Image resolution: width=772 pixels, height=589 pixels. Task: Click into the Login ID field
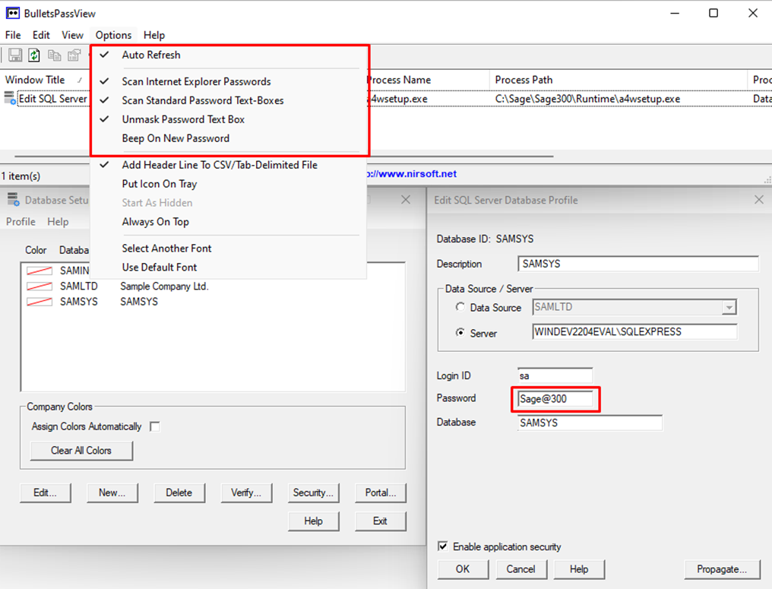tap(555, 375)
